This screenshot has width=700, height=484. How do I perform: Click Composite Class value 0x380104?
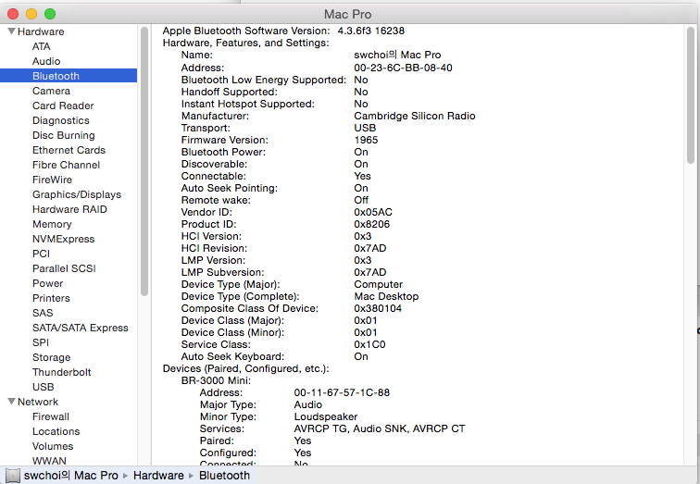click(x=378, y=308)
